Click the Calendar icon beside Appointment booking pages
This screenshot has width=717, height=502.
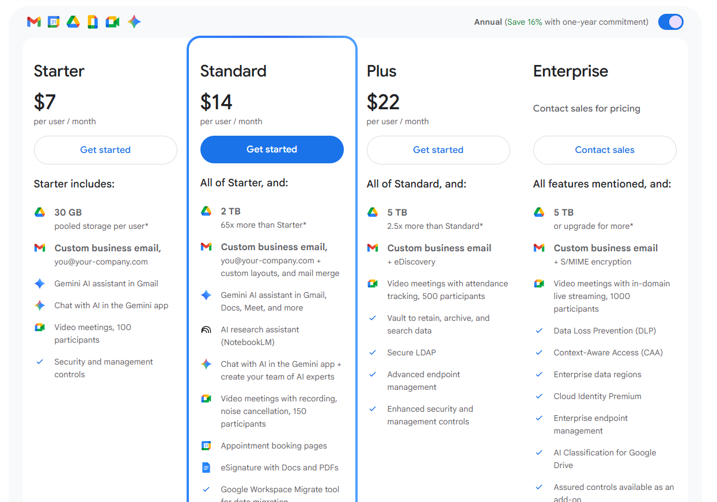206,446
